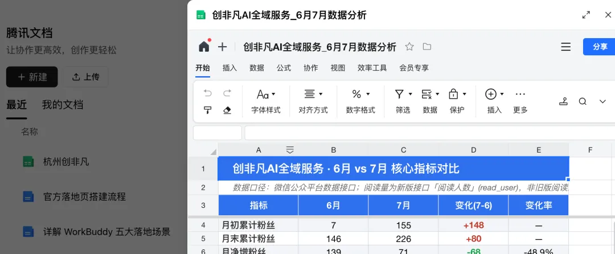This screenshot has width=615, height=254.
Task: Open dropdown arrow beside 插入 plus
Action: pos(502,94)
